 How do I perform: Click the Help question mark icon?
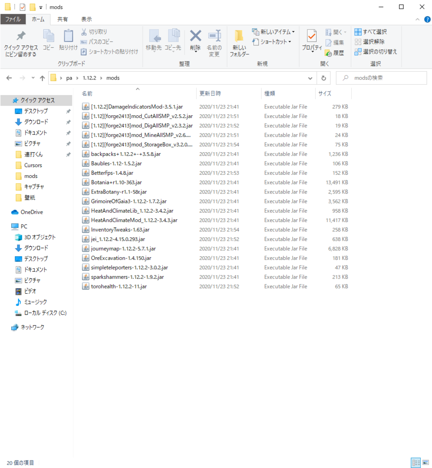(x=427, y=19)
